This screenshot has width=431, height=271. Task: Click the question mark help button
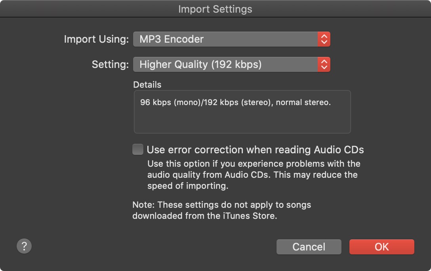coord(24,247)
